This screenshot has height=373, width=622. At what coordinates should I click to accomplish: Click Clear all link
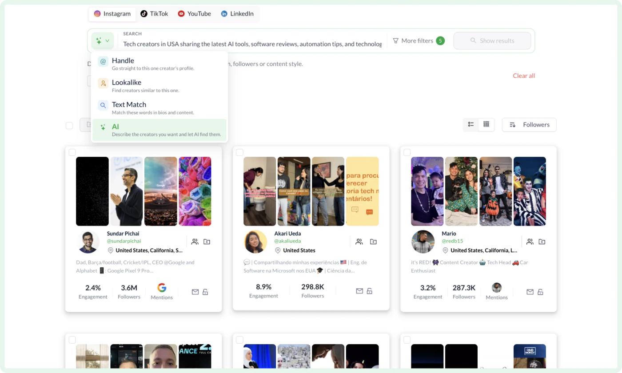[524, 75]
